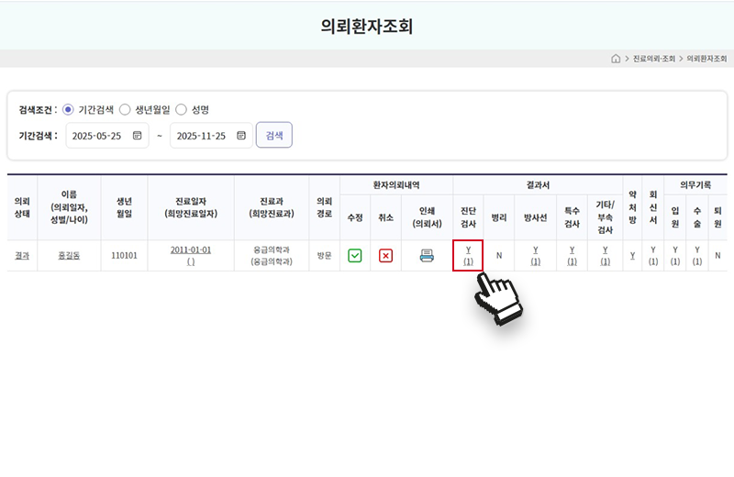Click the patient name link 홍길동
Image resolution: width=734 pixels, height=477 pixels.
click(x=69, y=256)
